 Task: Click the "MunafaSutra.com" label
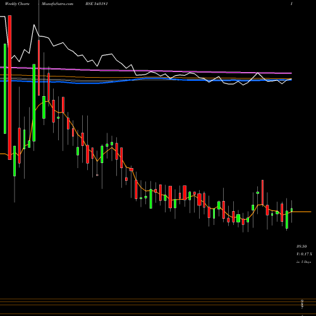click(x=58, y=4)
